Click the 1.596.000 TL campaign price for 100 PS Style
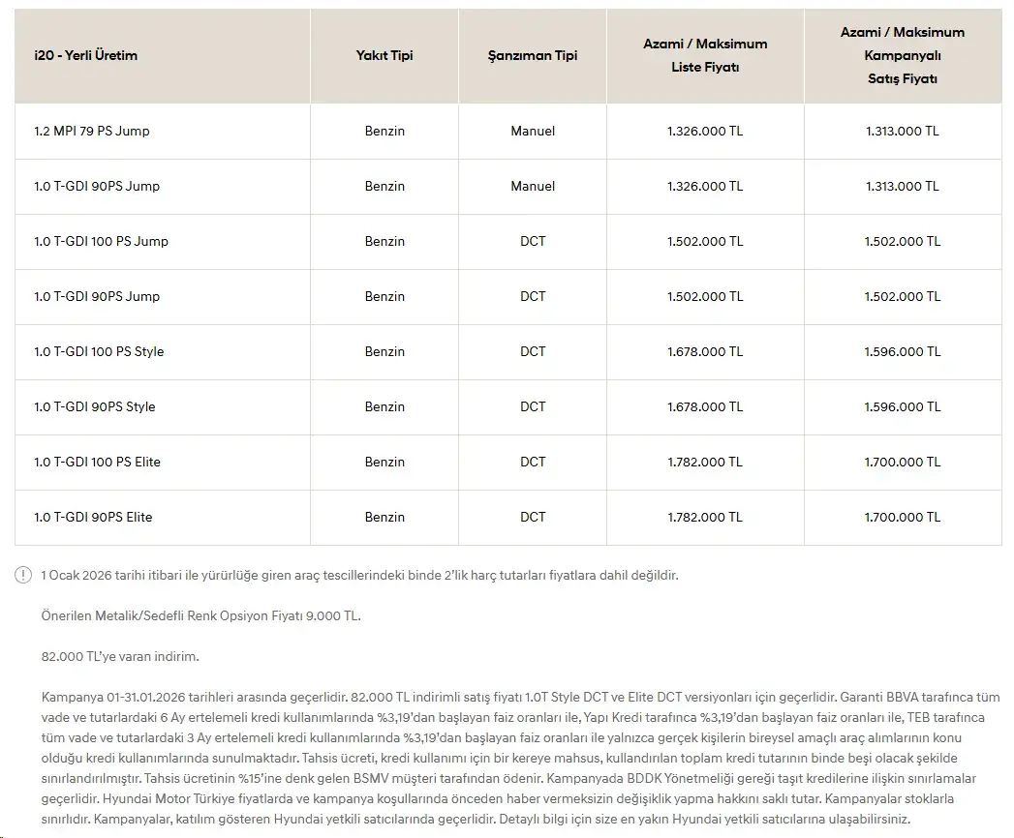 [902, 351]
